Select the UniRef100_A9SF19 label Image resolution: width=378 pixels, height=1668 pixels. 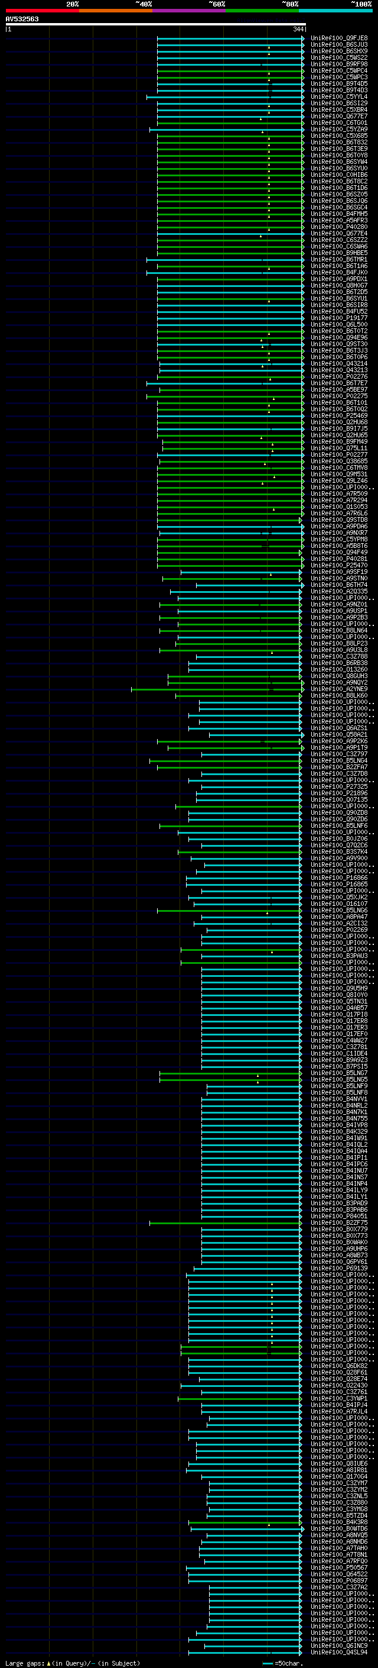(x=339, y=572)
